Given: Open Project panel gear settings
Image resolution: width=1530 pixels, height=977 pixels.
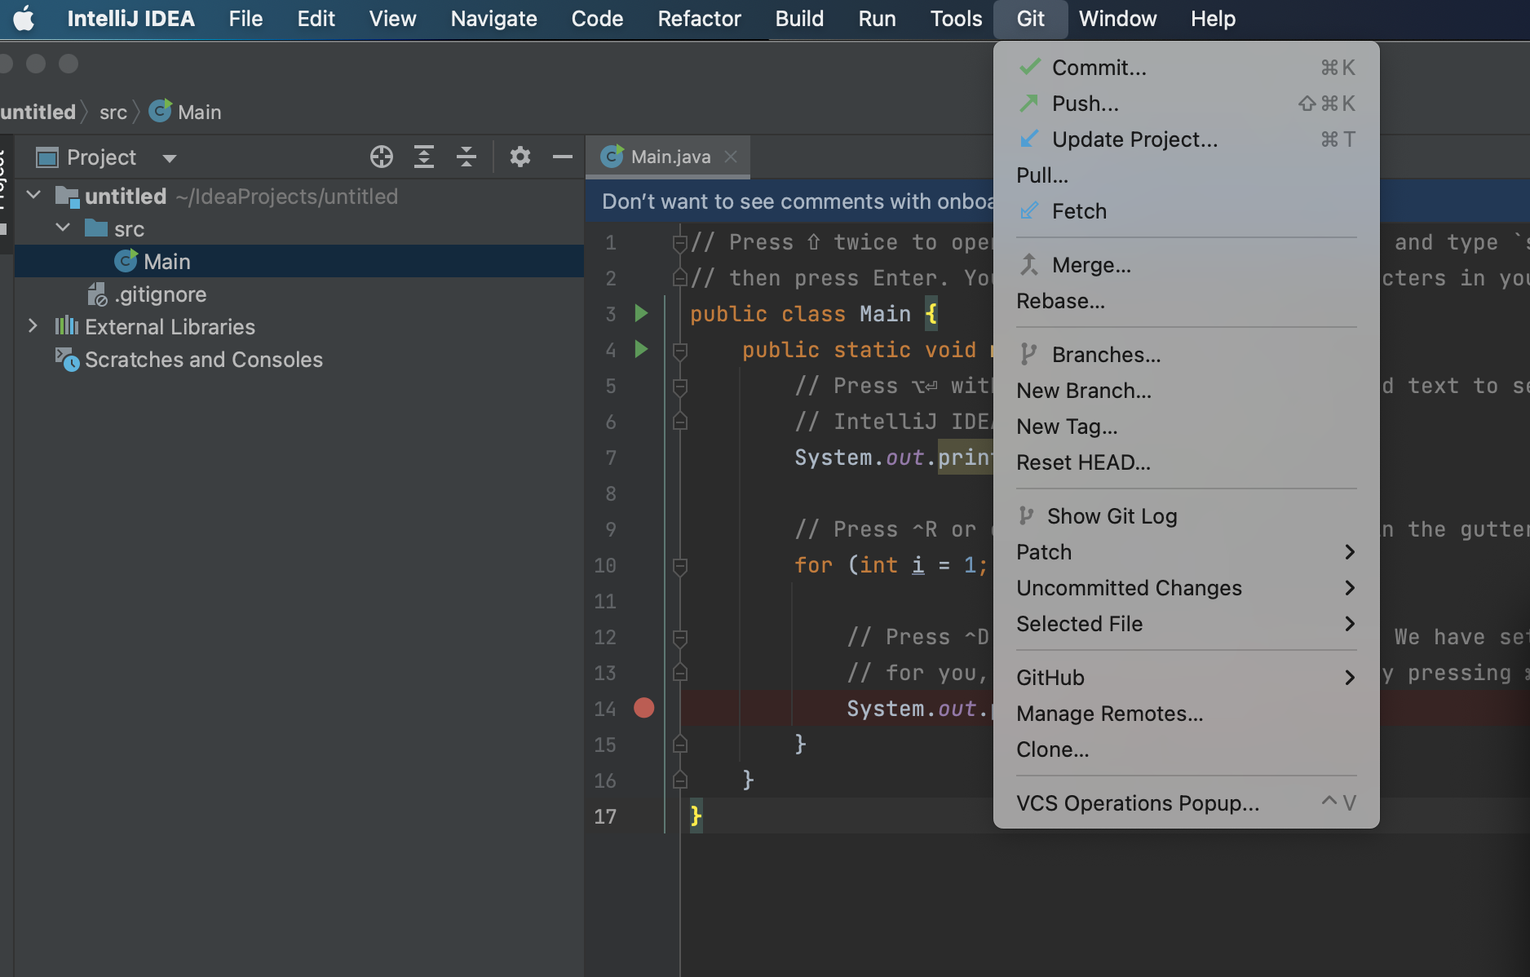Looking at the screenshot, I should pos(520,157).
